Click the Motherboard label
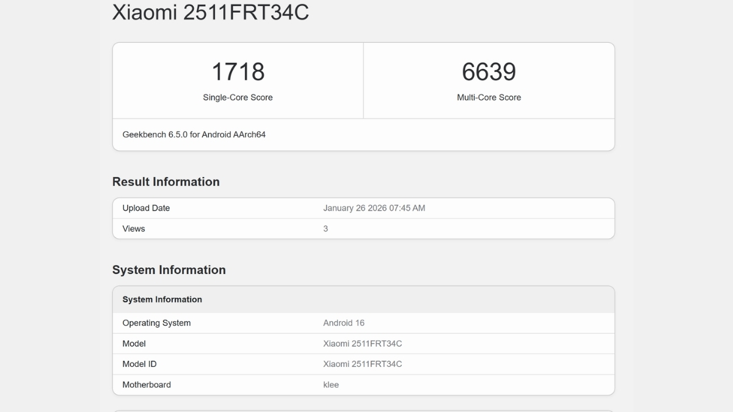Viewport: 733px width, 412px height. [147, 385]
